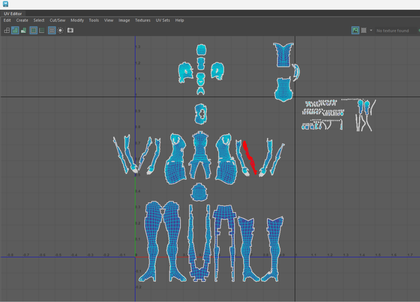Enable the Checker Map texture icon
Image resolution: width=420 pixels, height=302 pixels.
coord(363,30)
